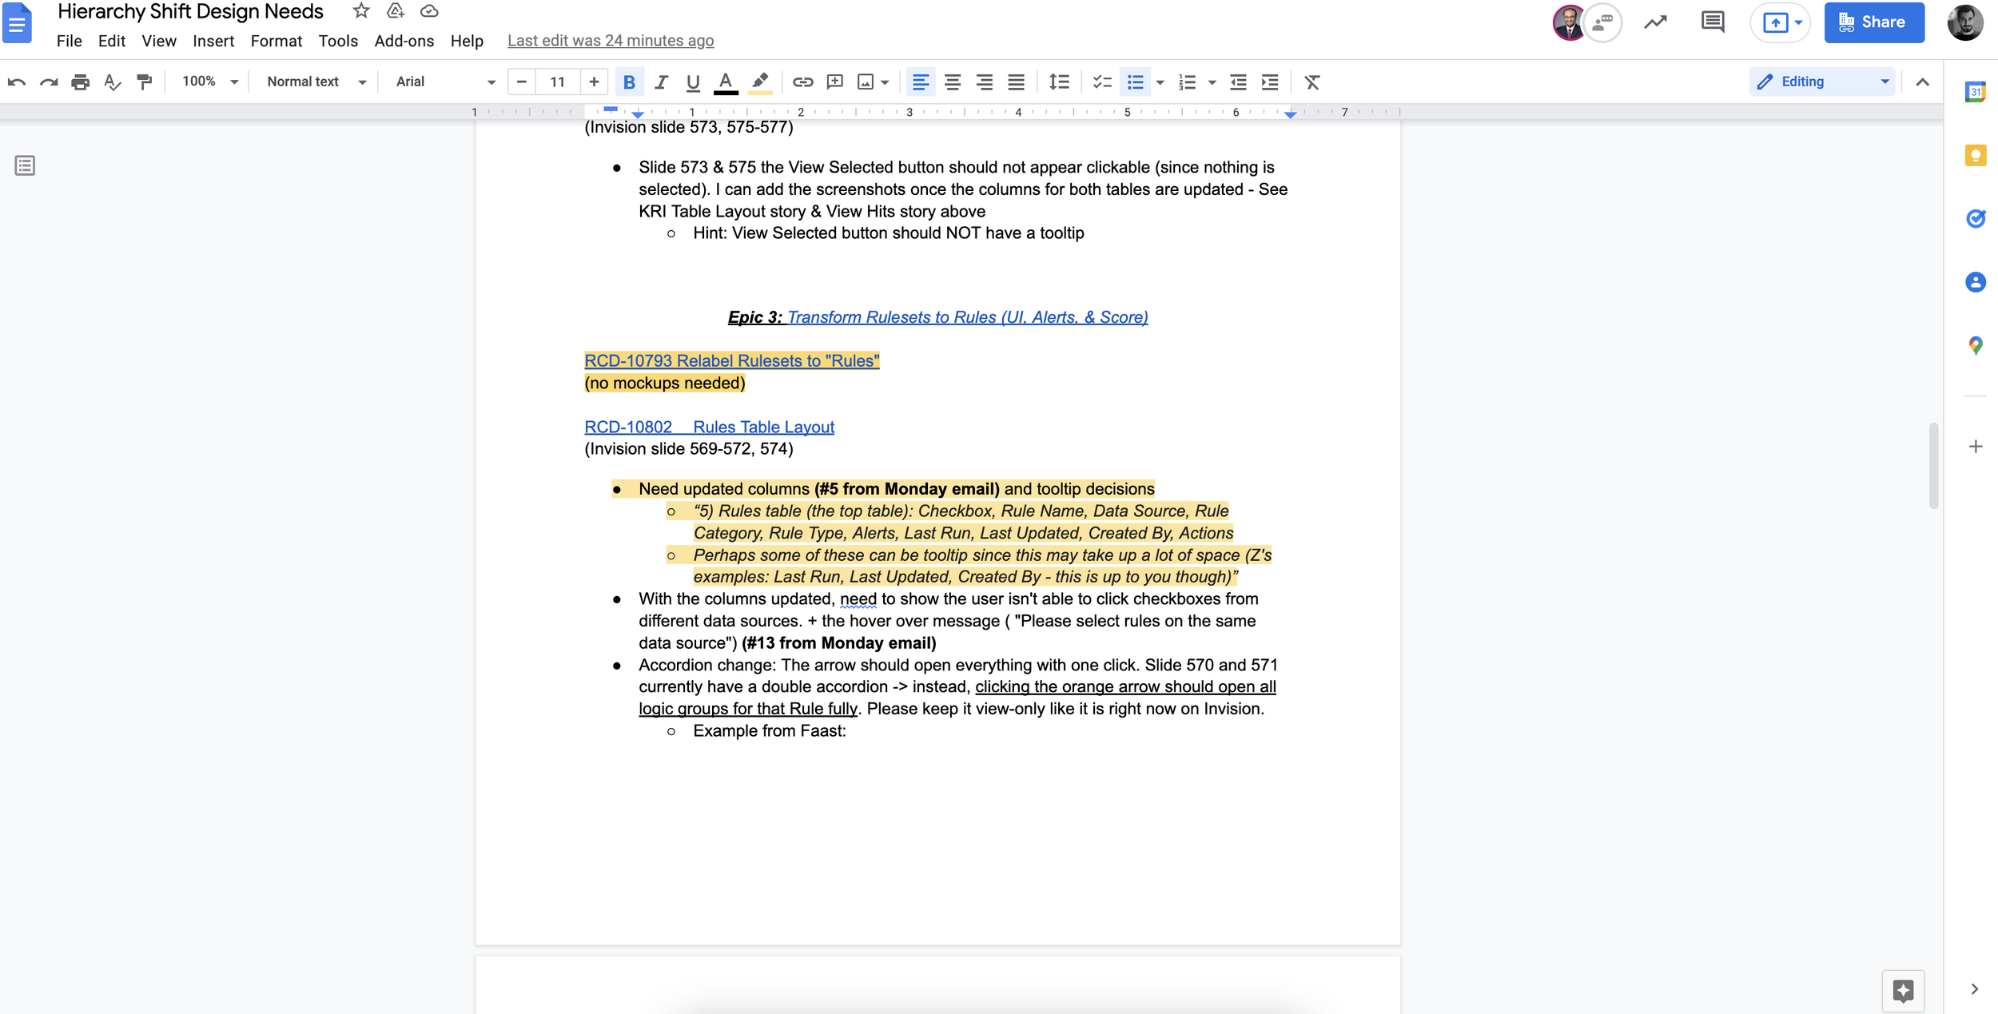This screenshot has width=1998, height=1014.
Task: Click the blue Share button
Action: click(x=1873, y=22)
